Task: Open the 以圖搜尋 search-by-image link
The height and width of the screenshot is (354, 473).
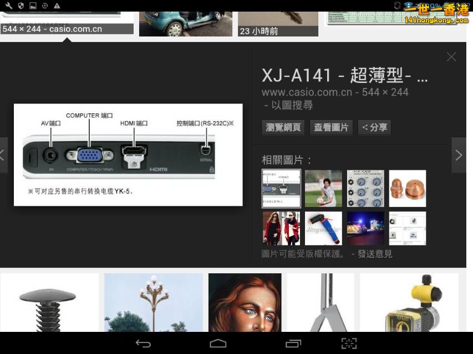Action: tap(292, 105)
